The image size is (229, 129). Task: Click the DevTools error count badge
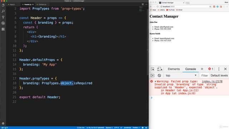click(x=211, y=69)
